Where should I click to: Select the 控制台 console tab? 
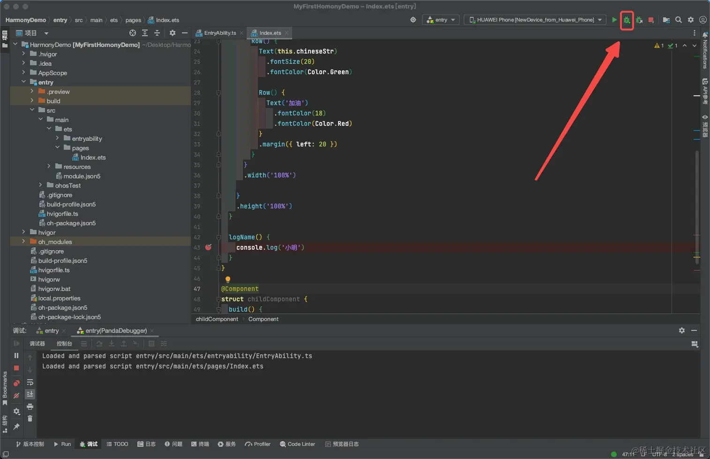[x=64, y=344]
